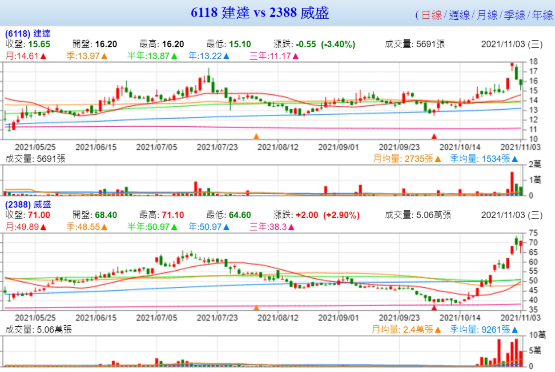Click blue up arrow beside 威盛 年:50.97

click(227, 227)
